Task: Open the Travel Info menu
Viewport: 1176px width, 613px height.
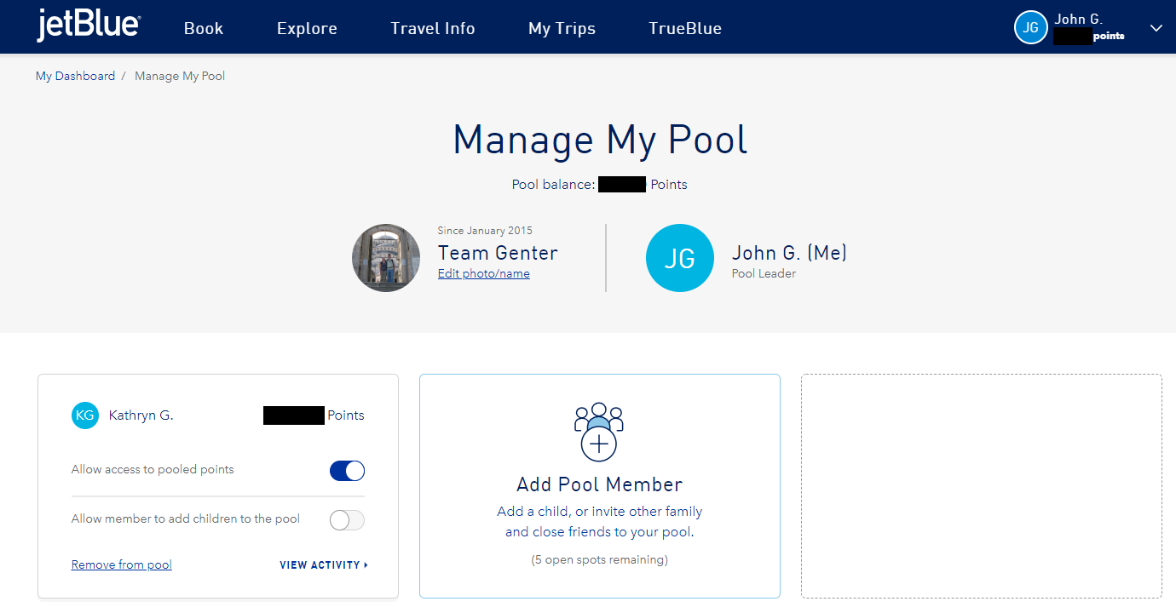Action: 432,28
